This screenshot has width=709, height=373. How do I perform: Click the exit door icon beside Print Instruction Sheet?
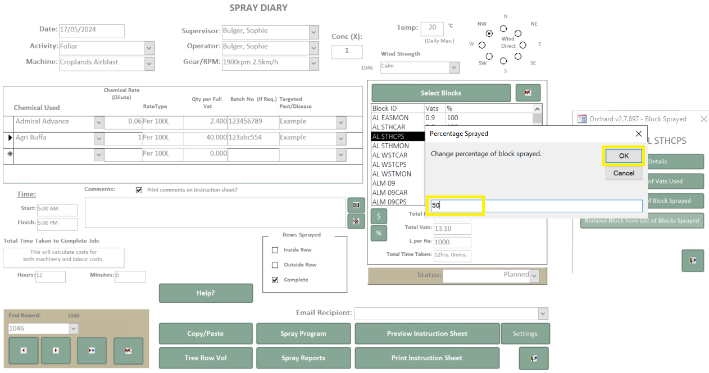point(534,358)
